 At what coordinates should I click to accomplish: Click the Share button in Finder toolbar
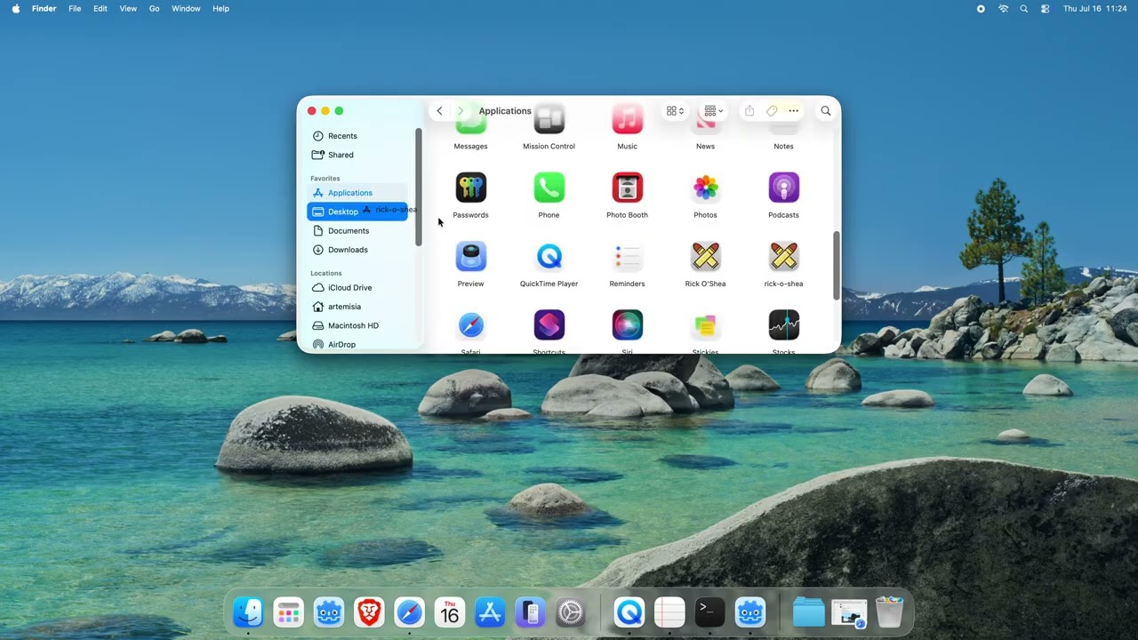pos(749,111)
